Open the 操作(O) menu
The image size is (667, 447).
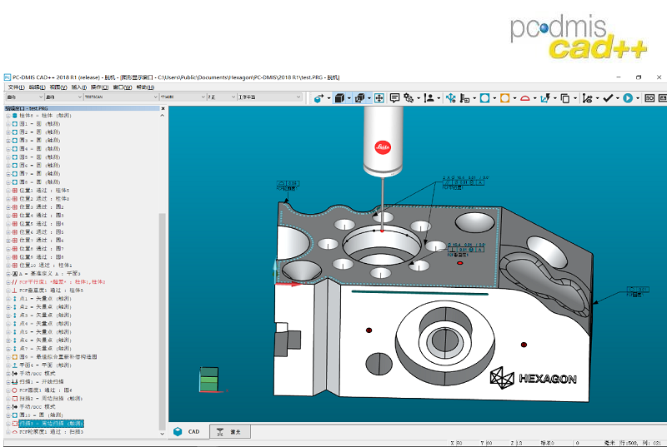tap(99, 87)
